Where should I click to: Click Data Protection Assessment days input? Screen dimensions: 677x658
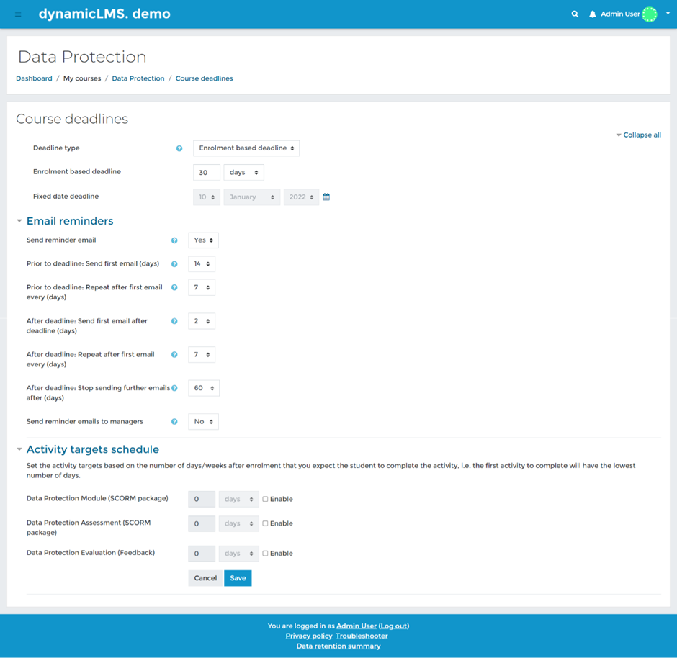click(x=202, y=523)
